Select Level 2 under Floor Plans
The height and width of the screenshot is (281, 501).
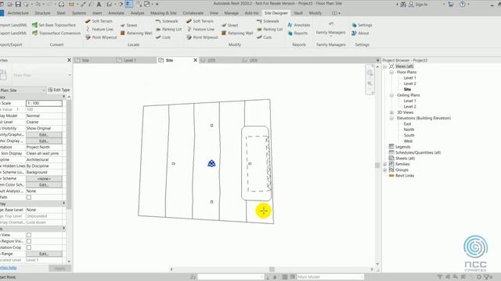[409, 84]
